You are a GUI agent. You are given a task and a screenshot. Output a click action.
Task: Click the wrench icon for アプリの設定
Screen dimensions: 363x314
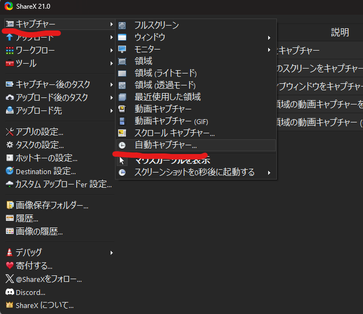(x=9, y=132)
